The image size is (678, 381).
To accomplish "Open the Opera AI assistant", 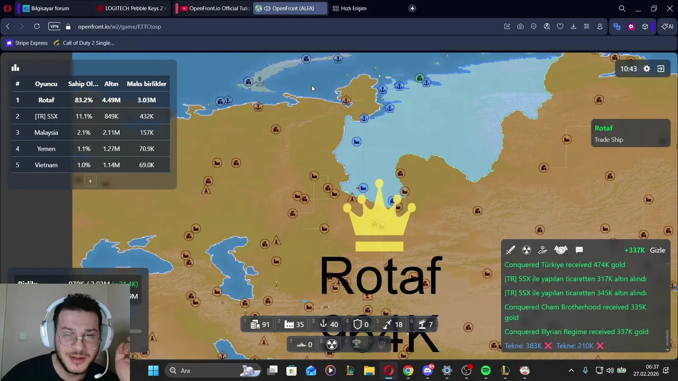I will pyautogui.click(x=667, y=26).
